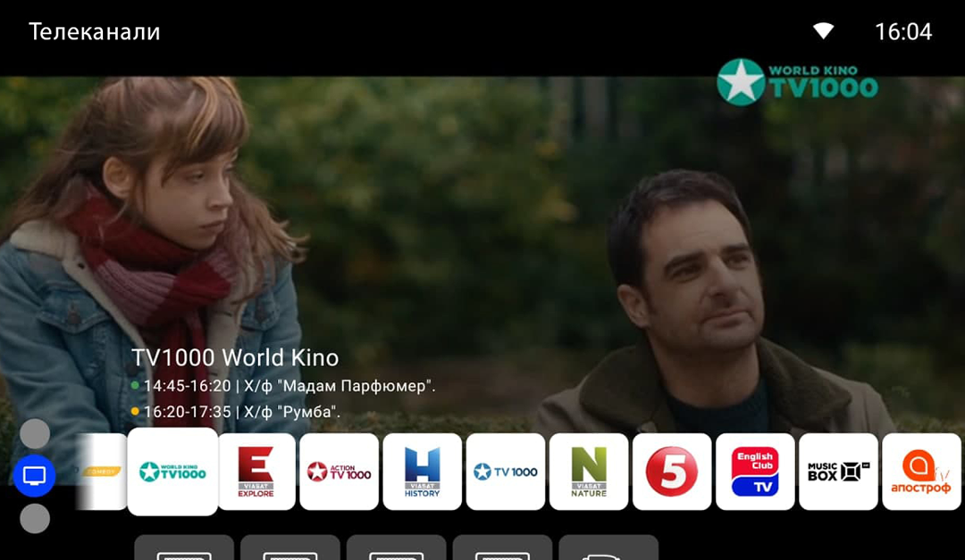Select the grey circle above the TV icon
Screen dimensions: 965x560
coord(35,434)
